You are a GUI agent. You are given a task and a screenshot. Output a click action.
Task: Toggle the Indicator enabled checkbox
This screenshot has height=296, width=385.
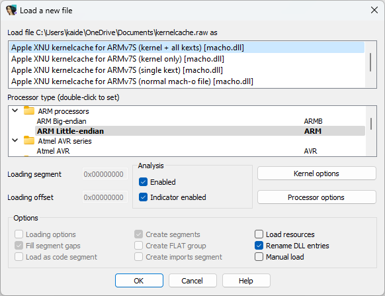coord(143,197)
